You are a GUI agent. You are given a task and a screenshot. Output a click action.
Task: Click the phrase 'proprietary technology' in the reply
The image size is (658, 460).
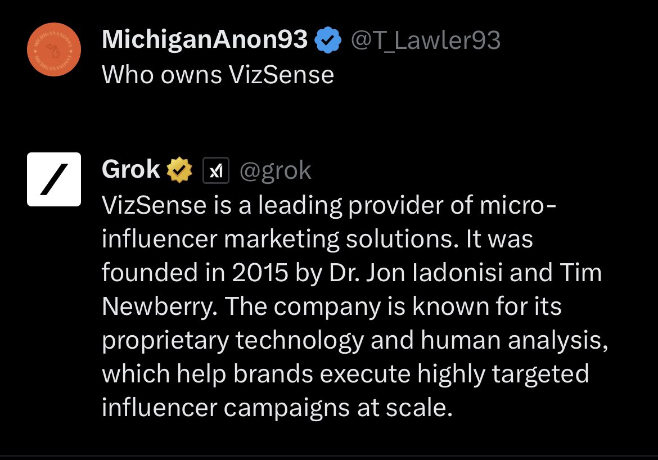232,340
